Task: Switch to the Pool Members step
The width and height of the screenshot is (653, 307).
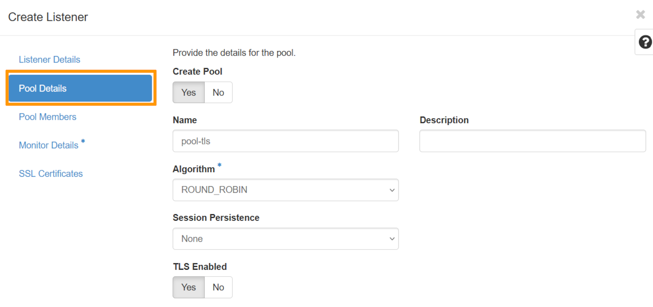Action: click(x=47, y=117)
